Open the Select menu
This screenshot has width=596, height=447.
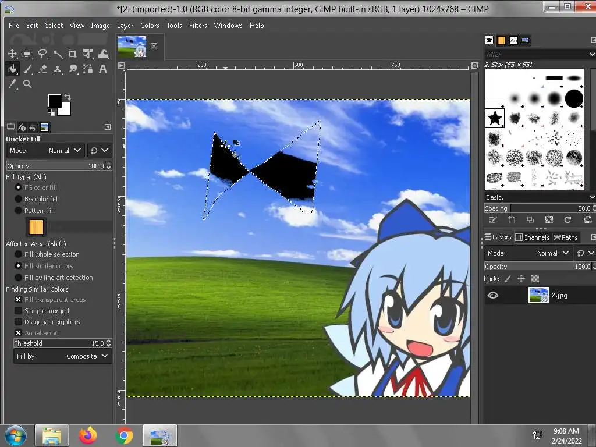tap(54, 26)
